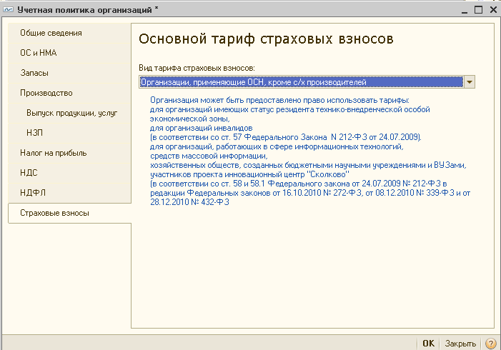
Task: Open the НДФЛ tab
Action: click(x=69, y=193)
